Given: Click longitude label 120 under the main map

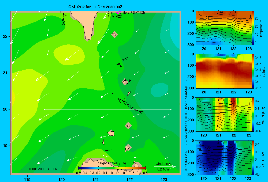Looking at the screenshot, I should (x=62, y=179).
